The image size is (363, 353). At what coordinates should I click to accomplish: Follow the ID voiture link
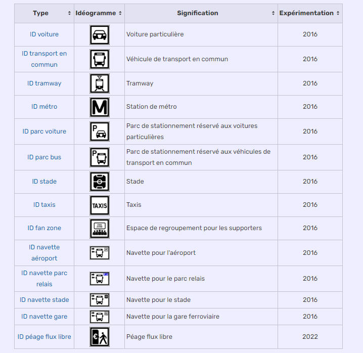44,34
